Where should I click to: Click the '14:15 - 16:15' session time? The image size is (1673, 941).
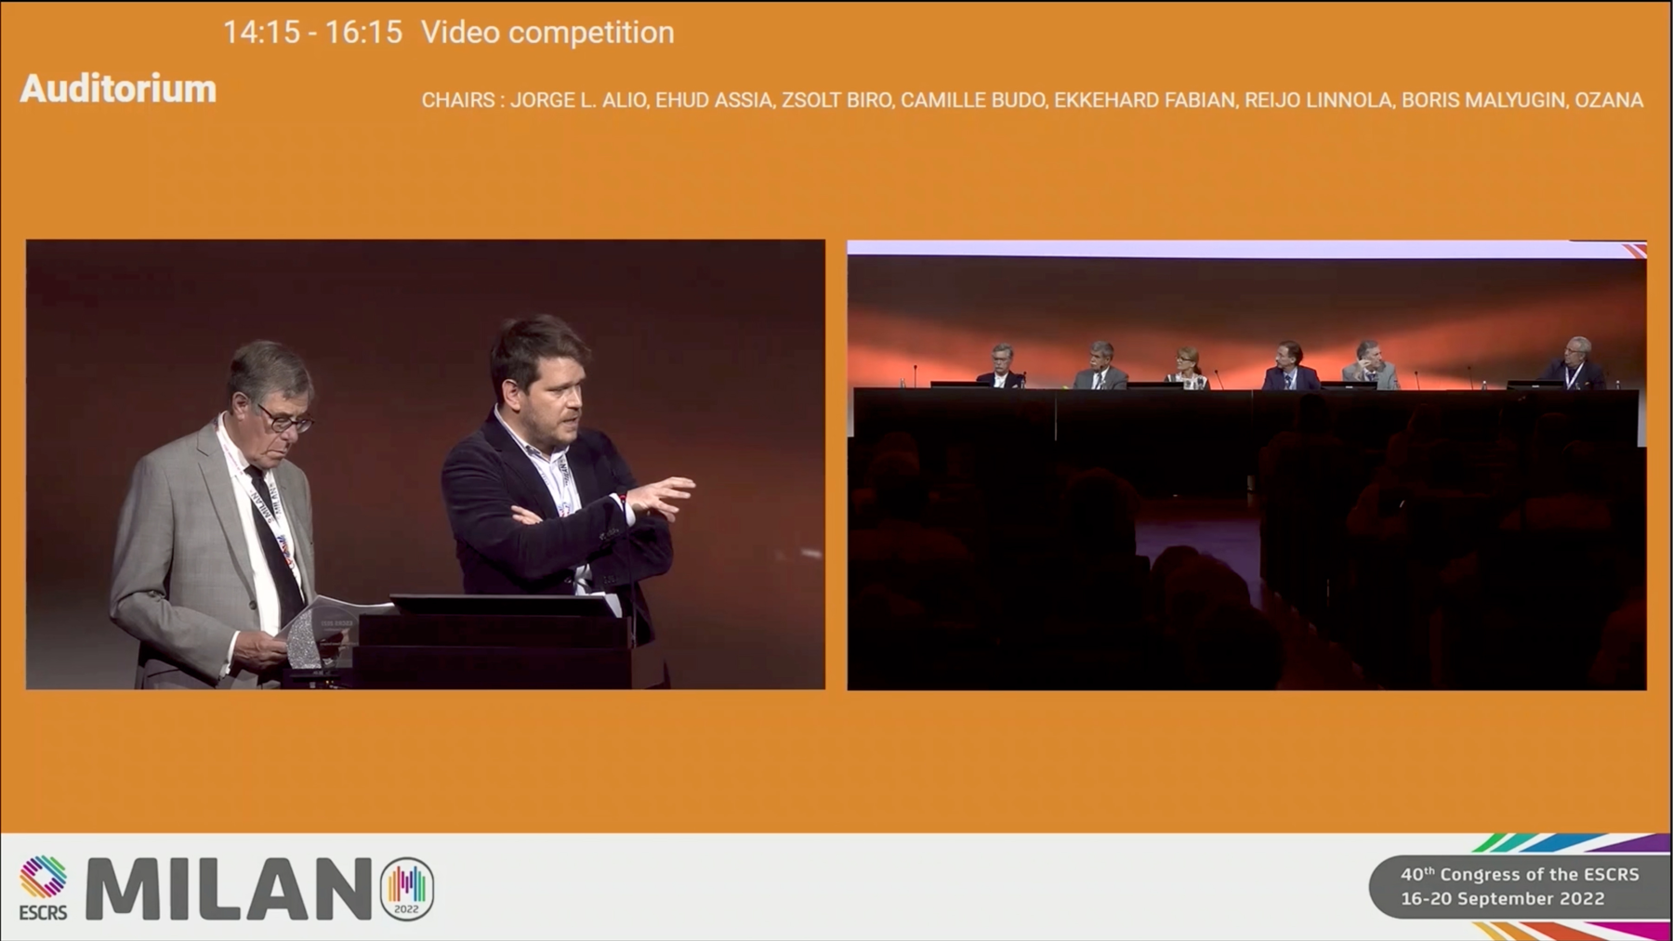pos(312,33)
